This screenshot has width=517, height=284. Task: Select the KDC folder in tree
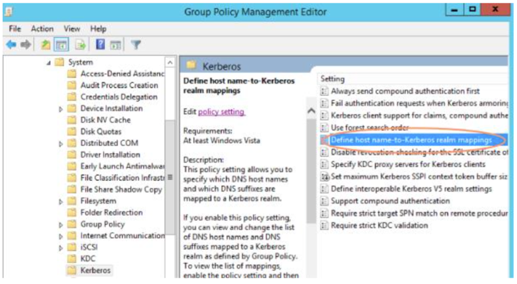tap(88, 259)
